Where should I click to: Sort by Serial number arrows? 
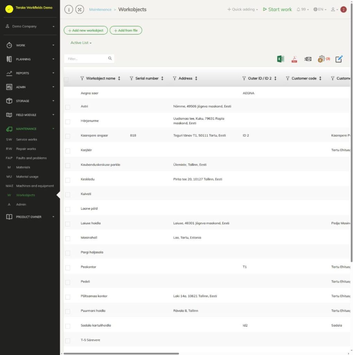tap(162, 78)
